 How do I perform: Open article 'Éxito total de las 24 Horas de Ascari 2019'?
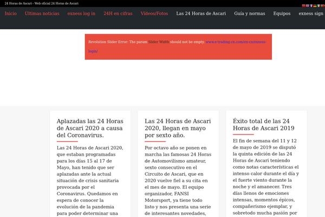(x=263, y=125)
